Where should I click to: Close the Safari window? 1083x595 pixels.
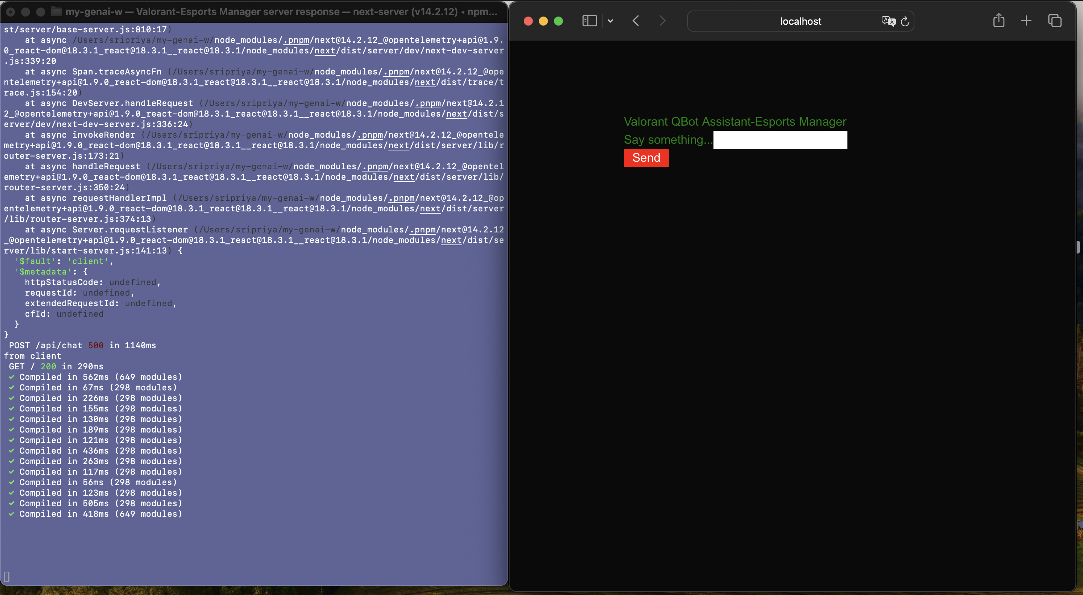[x=528, y=21]
